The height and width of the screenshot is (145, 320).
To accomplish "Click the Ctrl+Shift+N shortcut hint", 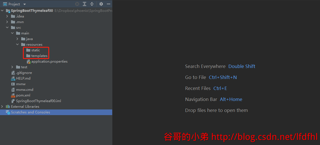I will pos(223,77).
